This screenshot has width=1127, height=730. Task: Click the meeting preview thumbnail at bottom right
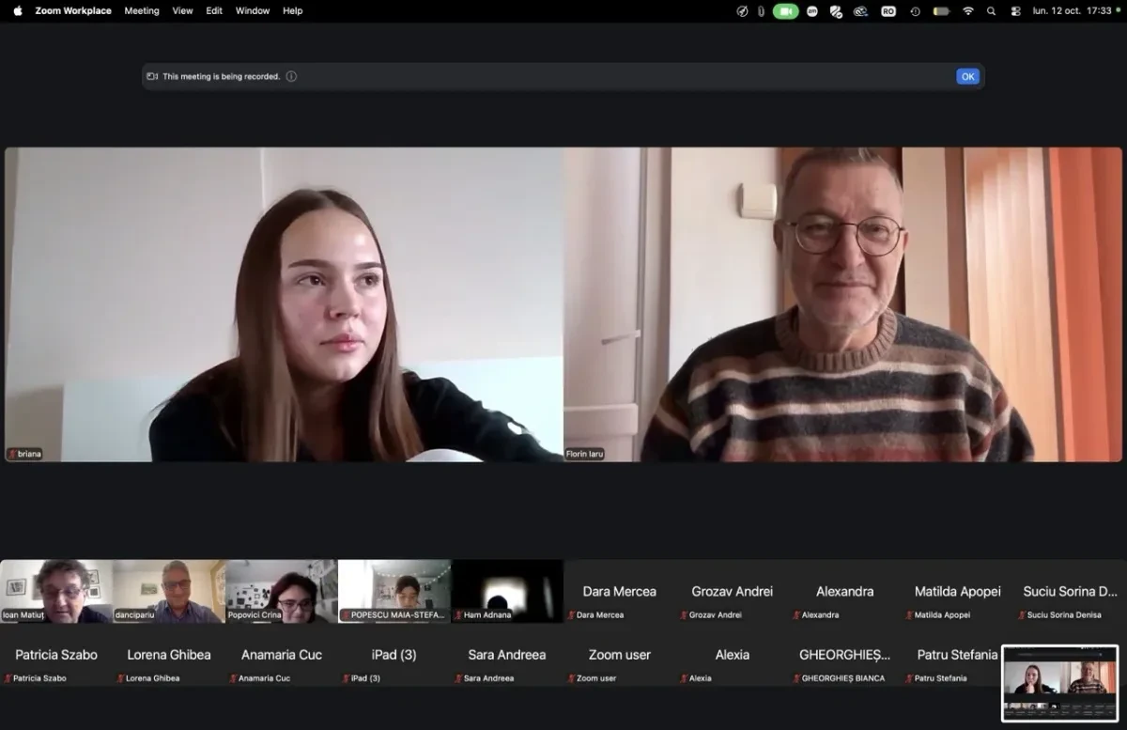pos(1060,683)
